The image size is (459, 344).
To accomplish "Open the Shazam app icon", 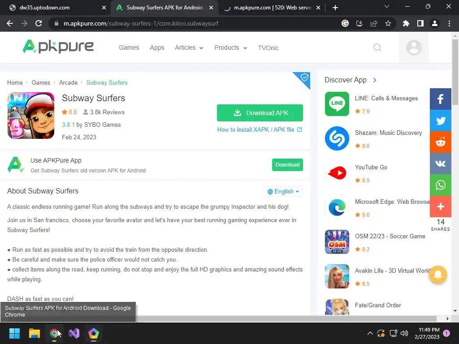I will (337, 138).
